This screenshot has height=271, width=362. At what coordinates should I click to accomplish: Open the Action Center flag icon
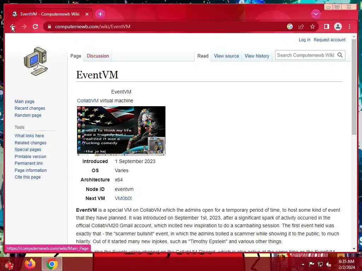pos(311,264)
